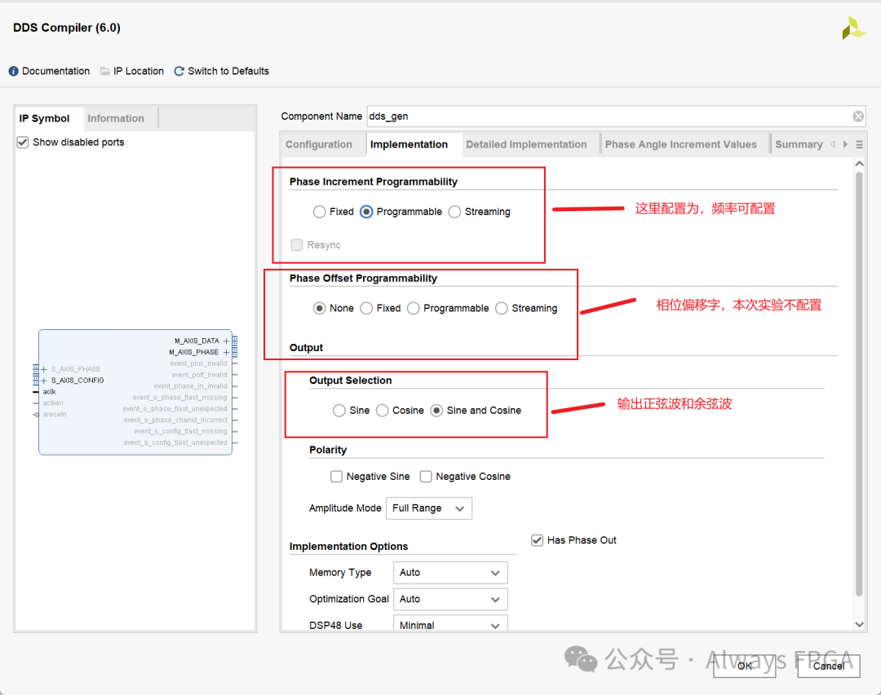Screen dimensions: 881x695
Task: Toggle Has Phase Out checkbox
Action: [537, 540]
